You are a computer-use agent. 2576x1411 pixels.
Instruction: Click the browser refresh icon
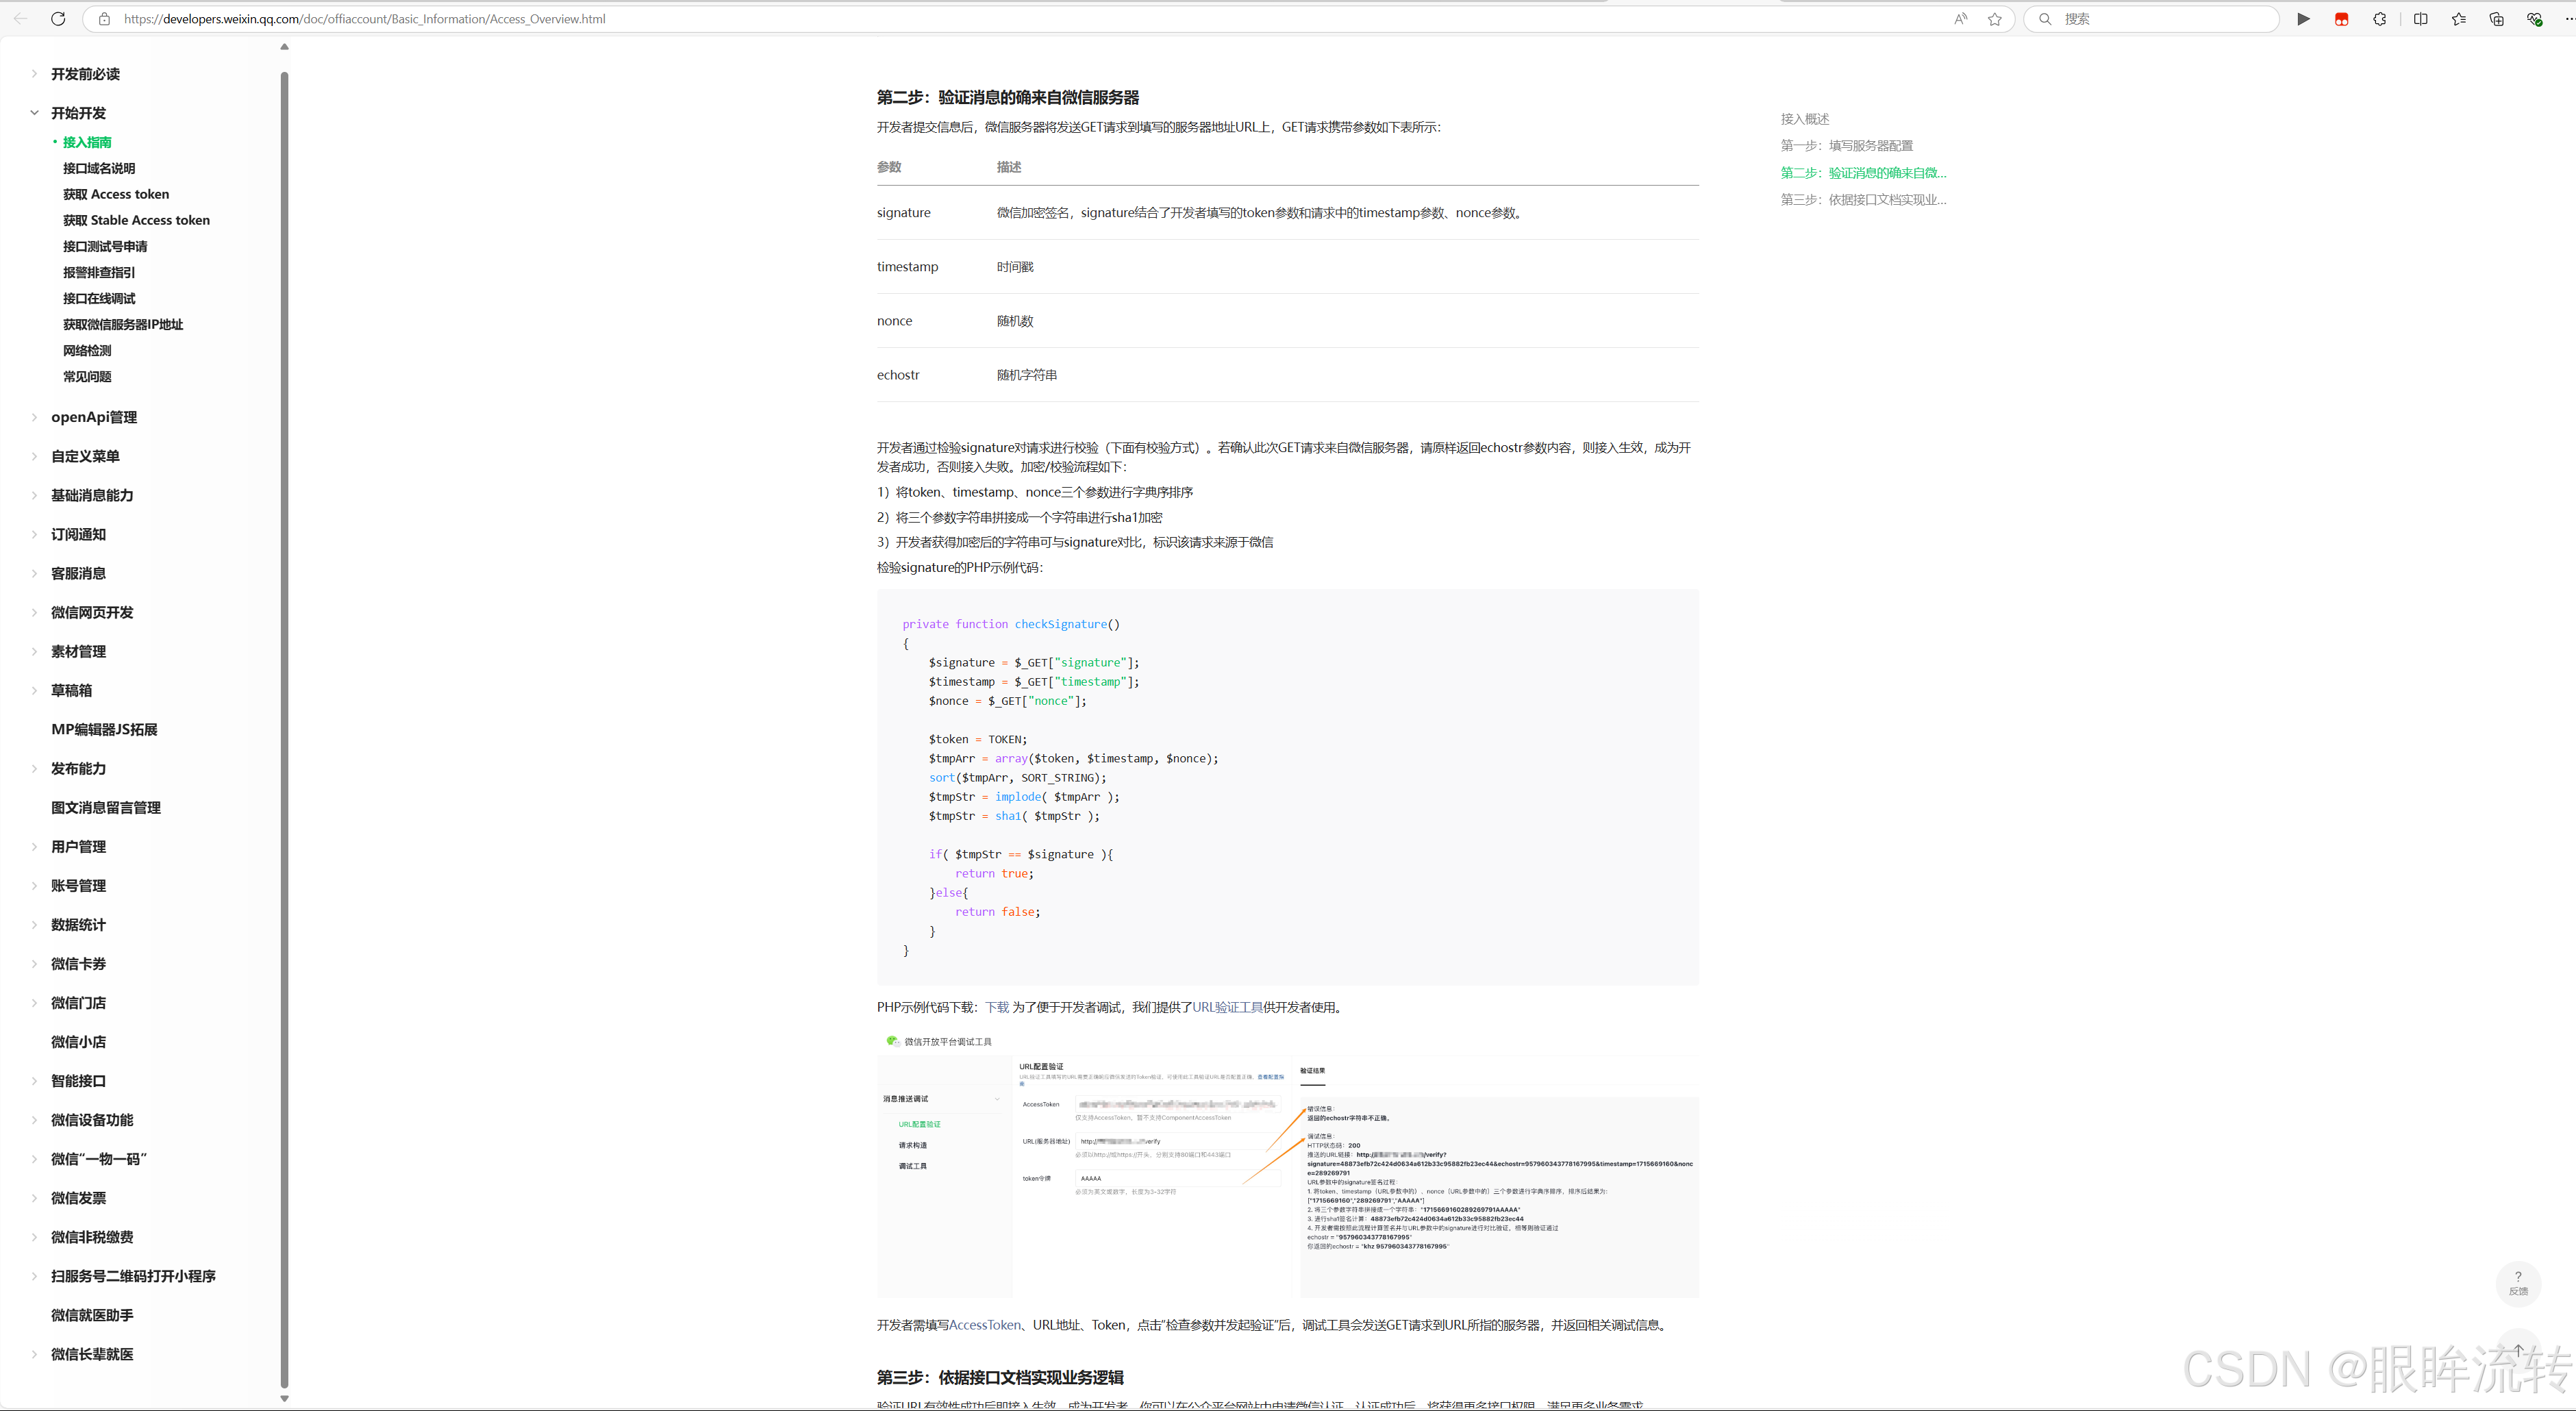click(x=58, y=19)
